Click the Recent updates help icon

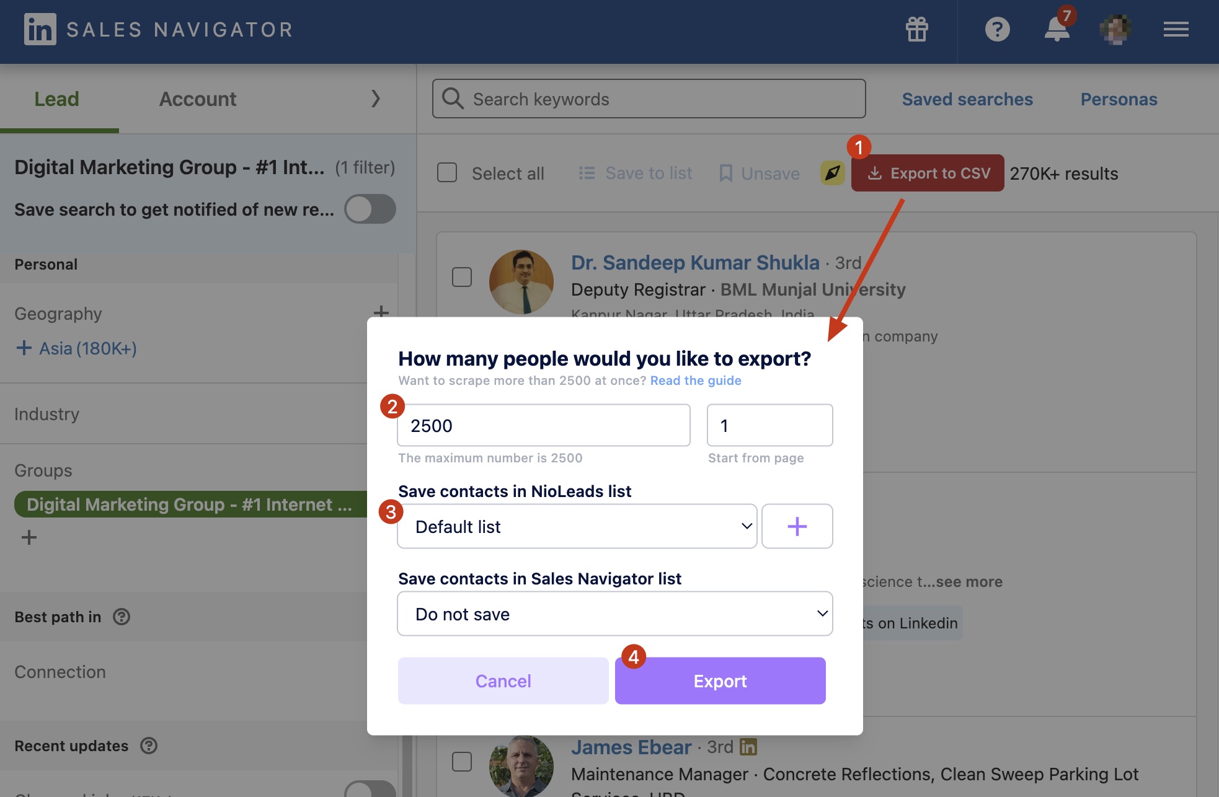[x=149, y=746]
